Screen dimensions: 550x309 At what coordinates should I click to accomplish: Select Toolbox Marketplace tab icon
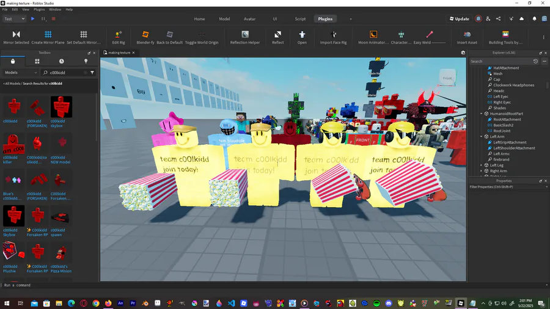click(x=13, y=61)
